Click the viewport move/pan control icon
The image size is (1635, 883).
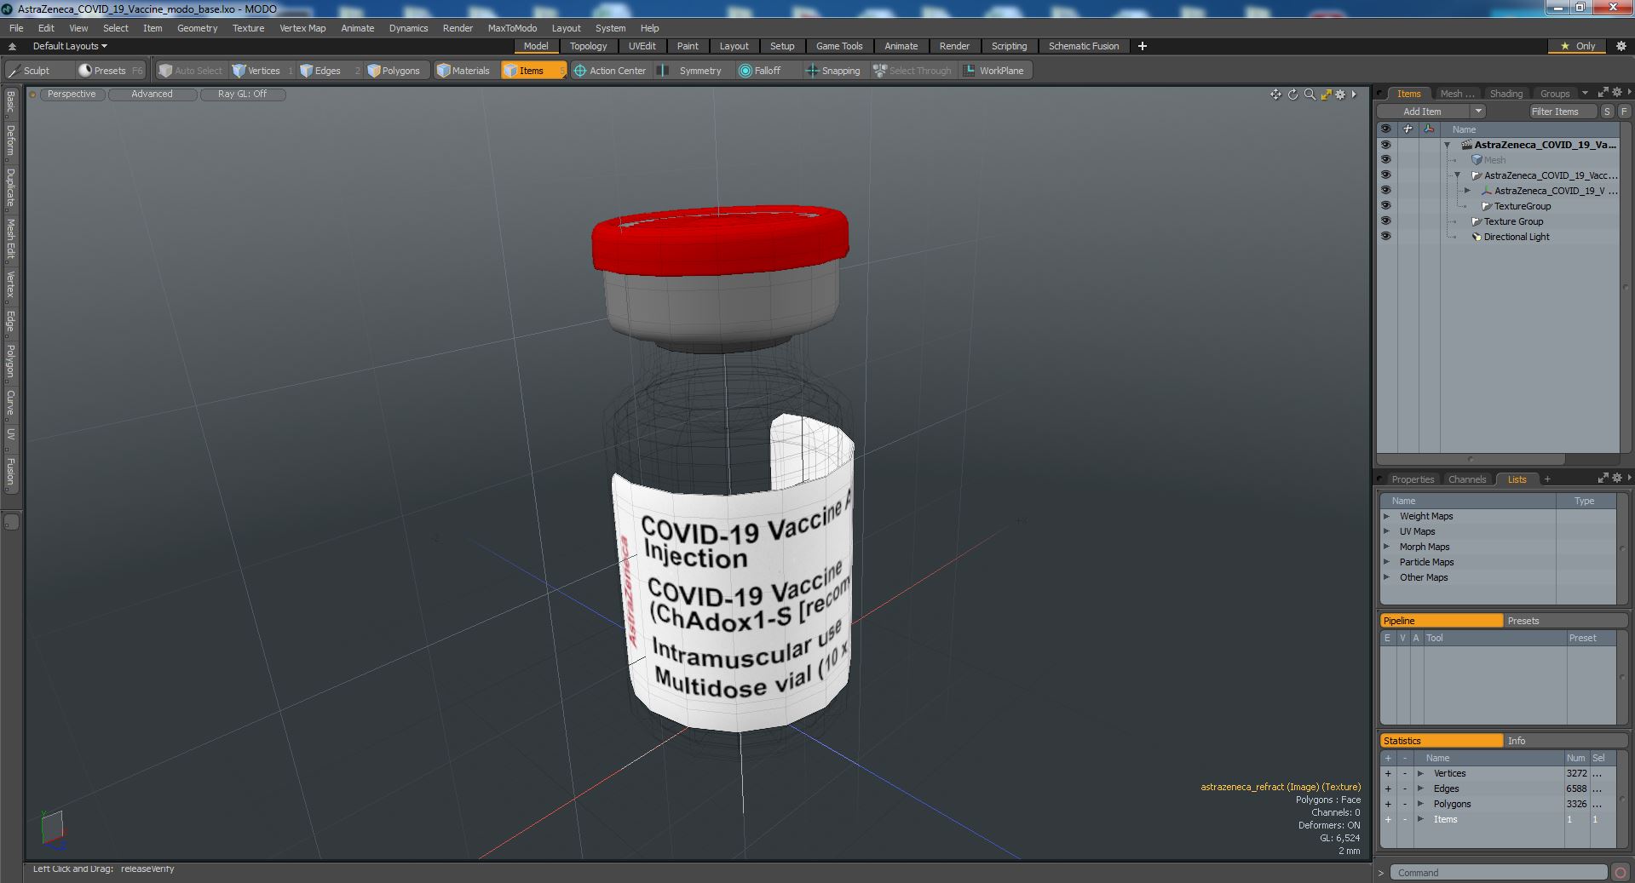click(x=1275, y=95)
